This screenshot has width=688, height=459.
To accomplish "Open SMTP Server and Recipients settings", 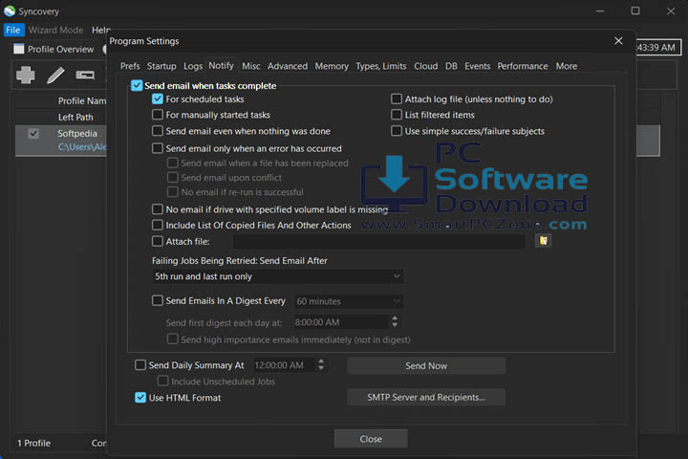I will pos(426,397).
